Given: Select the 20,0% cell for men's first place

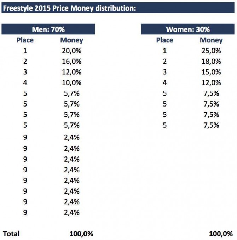Looking at the screenshot, I should point(71,51).
